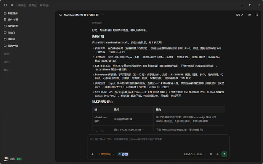Click the image plugin icon in composer
The height and width of the screenshot is (164, 263).
pos(127,154)
